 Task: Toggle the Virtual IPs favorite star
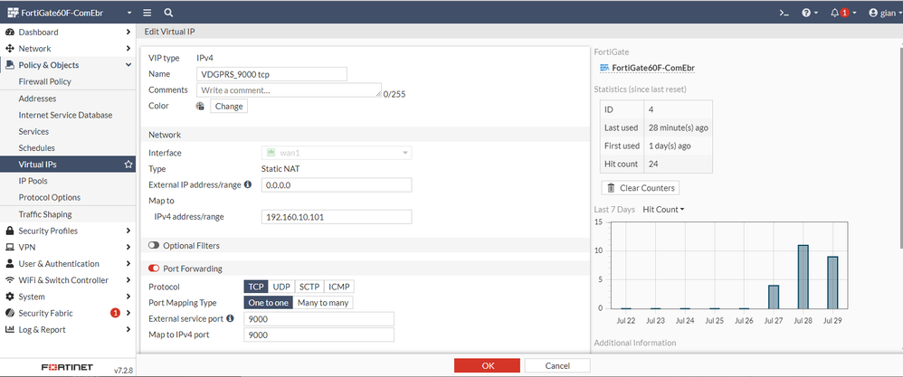click(128, 165)
